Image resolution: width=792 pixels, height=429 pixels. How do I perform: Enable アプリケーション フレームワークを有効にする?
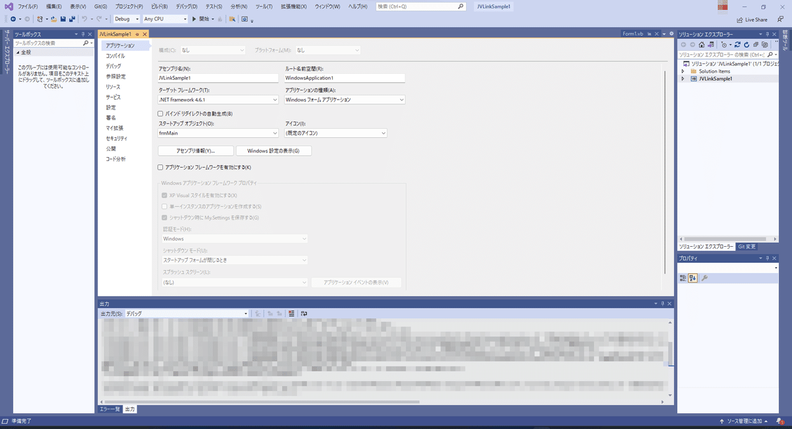[x=159, y=167]
